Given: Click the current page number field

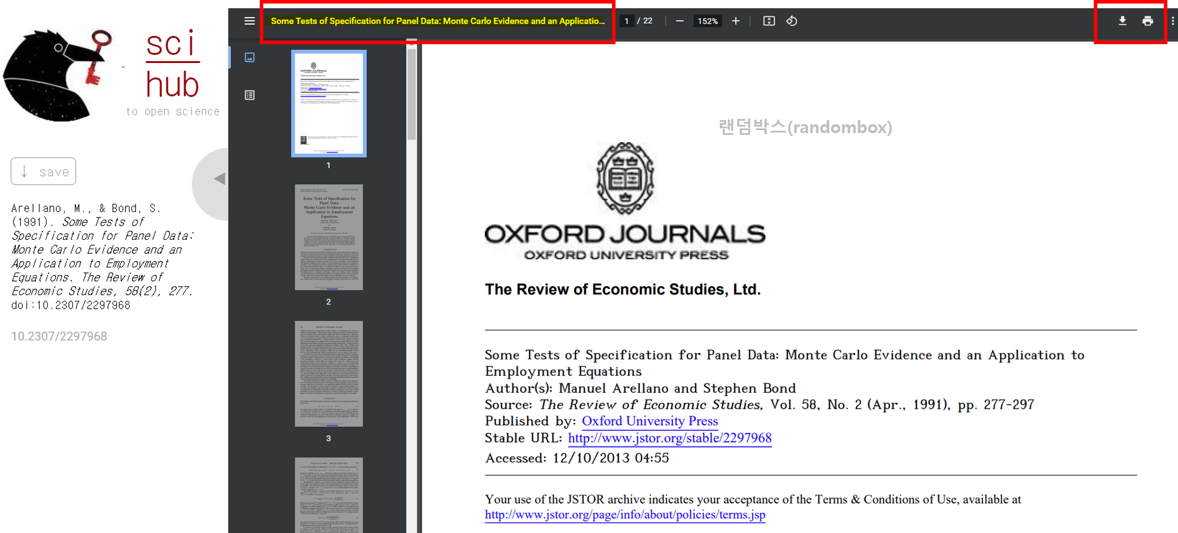Looking at the screenshot, I should point(627,21).
